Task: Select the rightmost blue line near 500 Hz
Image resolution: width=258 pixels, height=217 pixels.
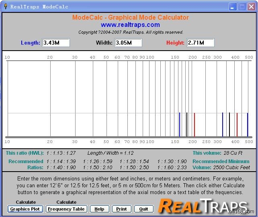Action: pyautogui.click(x=248, y=125)
